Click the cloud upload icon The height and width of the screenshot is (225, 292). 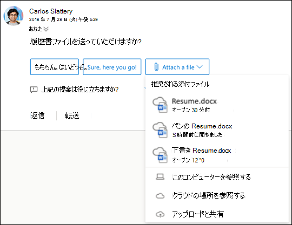click(160, 214)
